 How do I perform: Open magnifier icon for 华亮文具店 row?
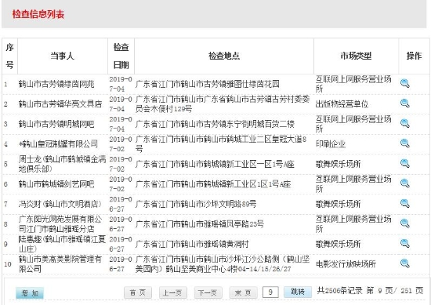click(404, 103)
